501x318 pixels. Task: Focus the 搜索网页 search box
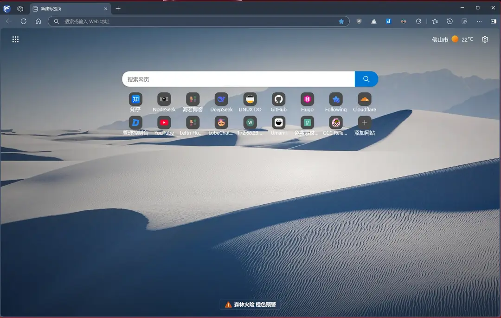[x=238, y=79]
